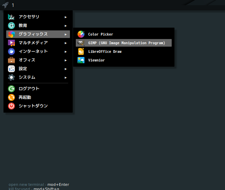Expand the オフィス submenu arrow

[65, 60]
